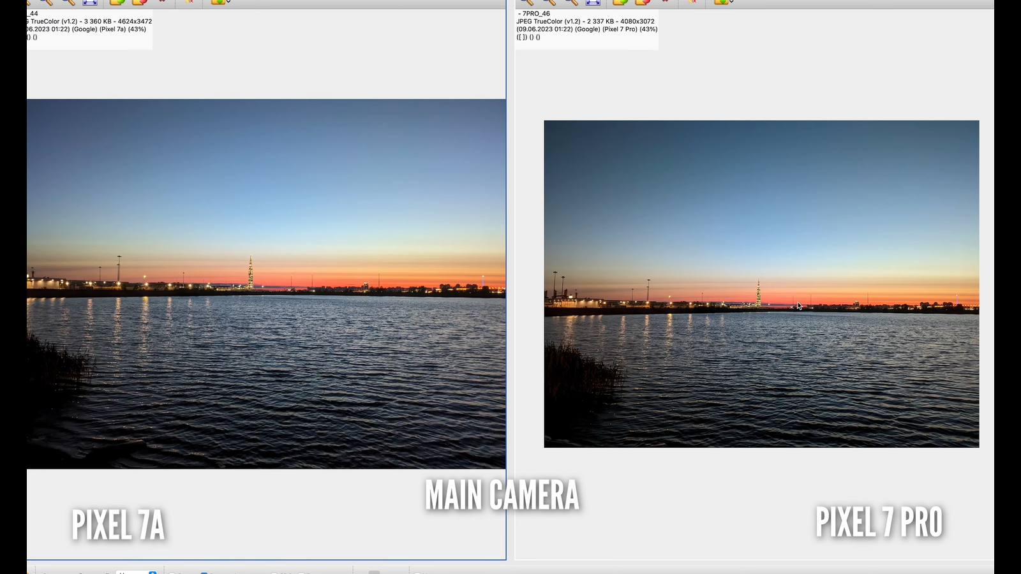This screenshot has height=574, width=1021.
Task: Click the fit-to-window icon in right pane toolbar
Action: tap(593, 2)
